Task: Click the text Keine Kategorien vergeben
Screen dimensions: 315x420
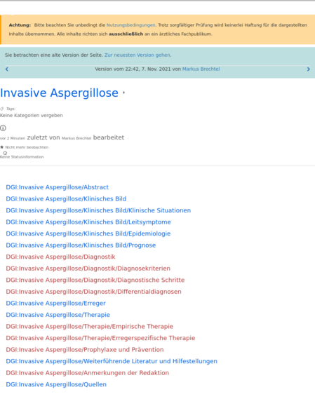Action: click(32, 116)
